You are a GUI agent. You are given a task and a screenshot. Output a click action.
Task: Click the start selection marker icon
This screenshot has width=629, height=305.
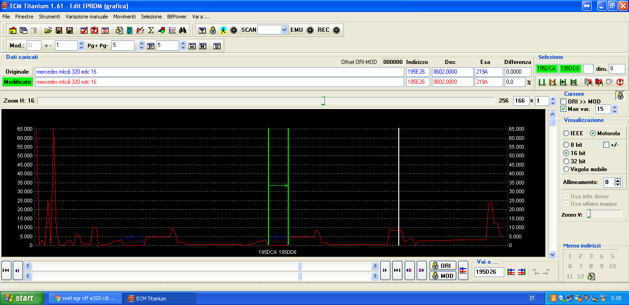tap(542, 82)
